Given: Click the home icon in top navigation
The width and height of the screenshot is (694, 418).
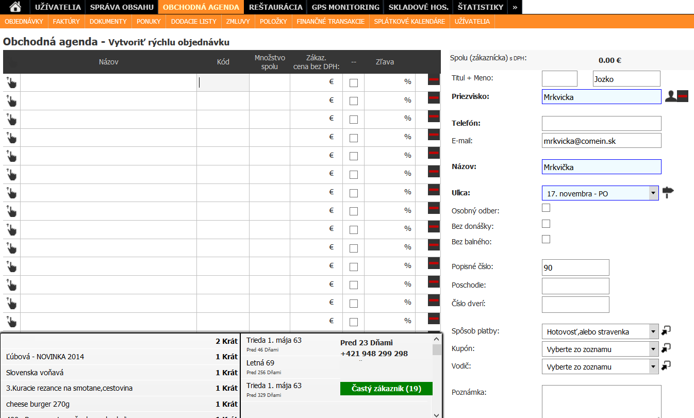Looking at the screenshot, I should pos(15,7).
